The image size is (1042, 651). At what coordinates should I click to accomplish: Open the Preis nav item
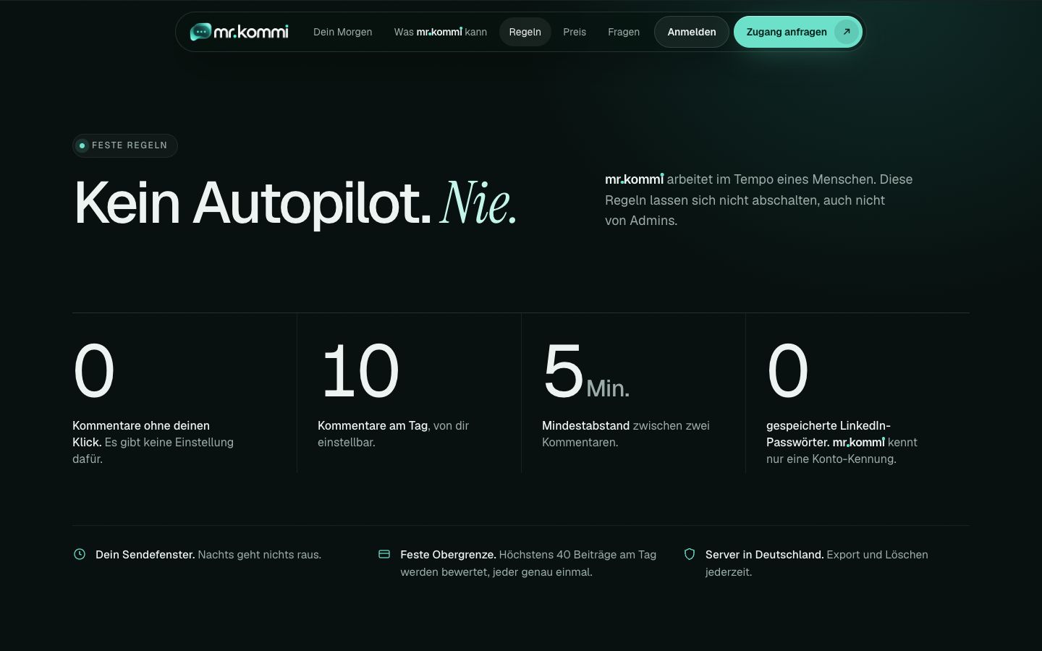point(575,32)
